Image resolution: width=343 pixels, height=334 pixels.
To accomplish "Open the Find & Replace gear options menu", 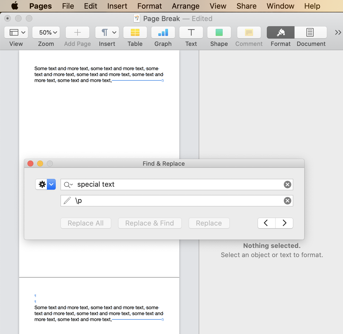I will tap(45, 184).
